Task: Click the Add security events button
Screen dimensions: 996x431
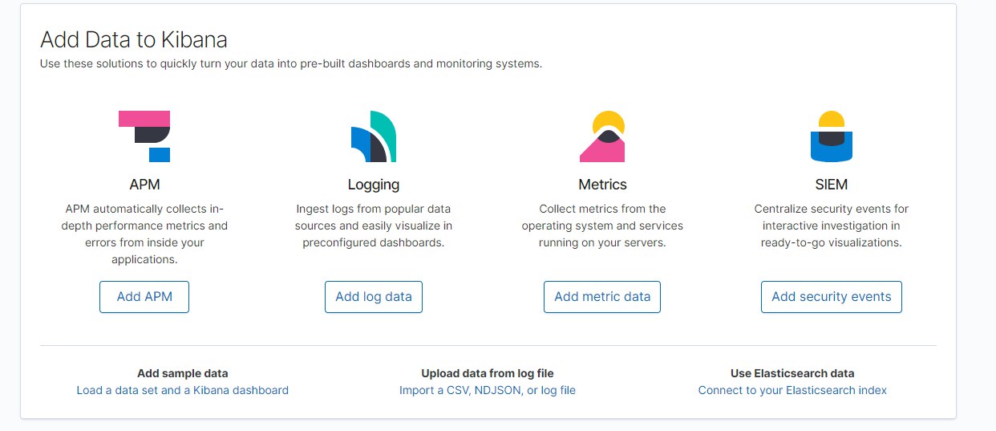Action: [x=832, y=297]
